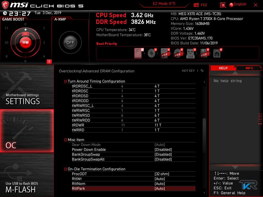Click the DDR Speed 3826 MHz readout
The height and width of the screenshot is (197, 263).
coord(126,22)
